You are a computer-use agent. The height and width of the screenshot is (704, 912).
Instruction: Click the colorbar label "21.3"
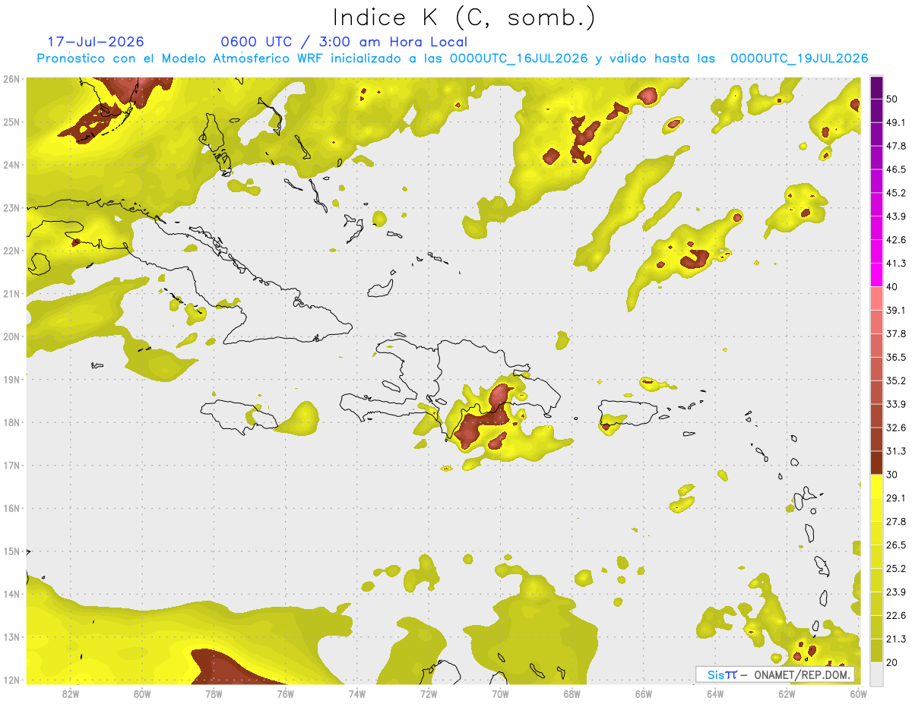895,639
